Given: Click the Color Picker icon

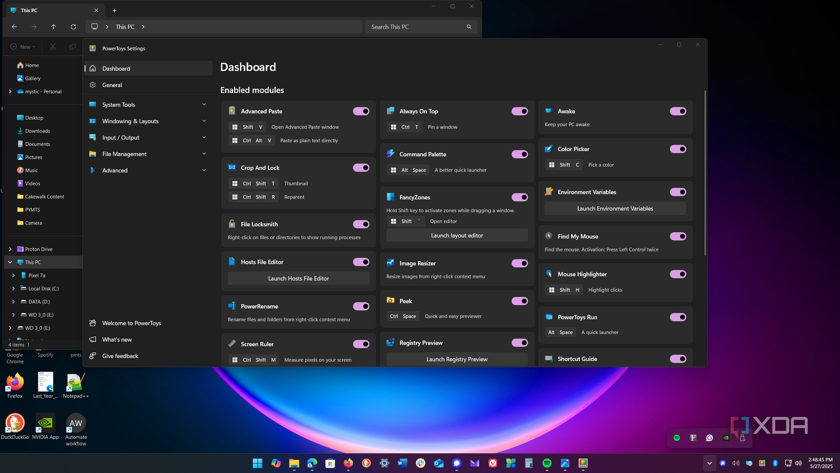Looking at the screenshot, I should click(549, 149).
